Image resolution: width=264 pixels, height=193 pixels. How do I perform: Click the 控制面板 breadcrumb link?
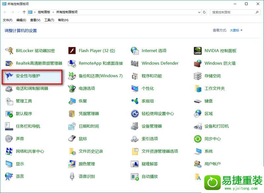[x=44, y=12]
